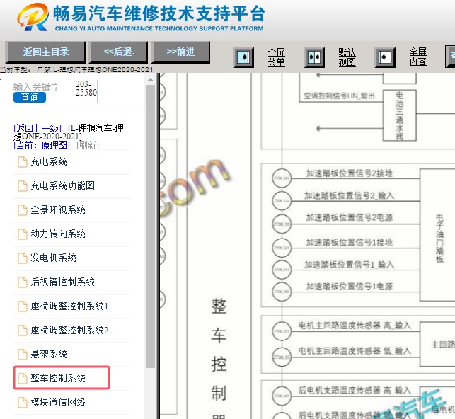Open the 座椅调整控制系统1 document
The image size is (455, 419).
tap(69, 306)
